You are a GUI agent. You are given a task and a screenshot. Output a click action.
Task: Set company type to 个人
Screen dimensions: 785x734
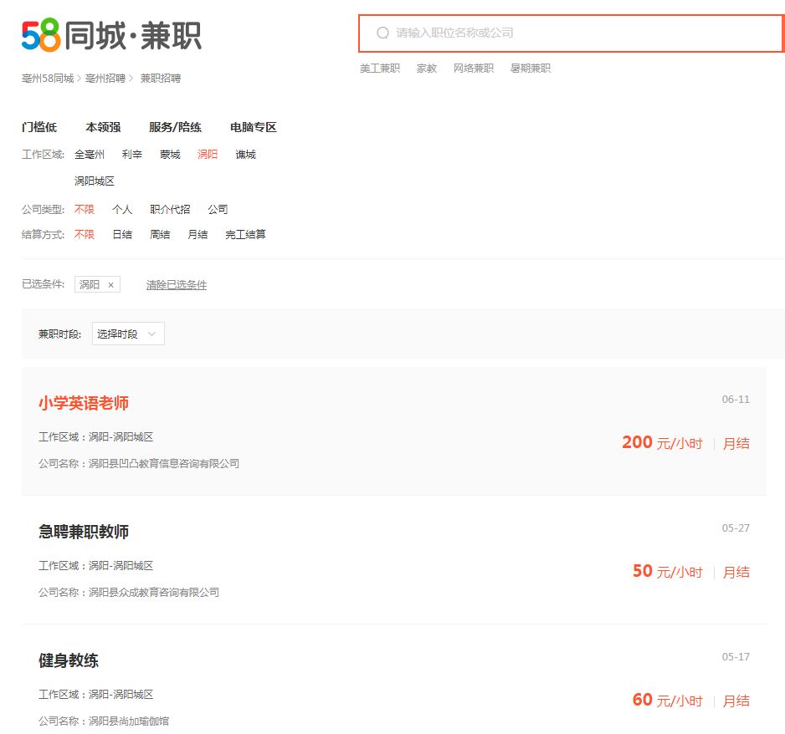[122, 210]
